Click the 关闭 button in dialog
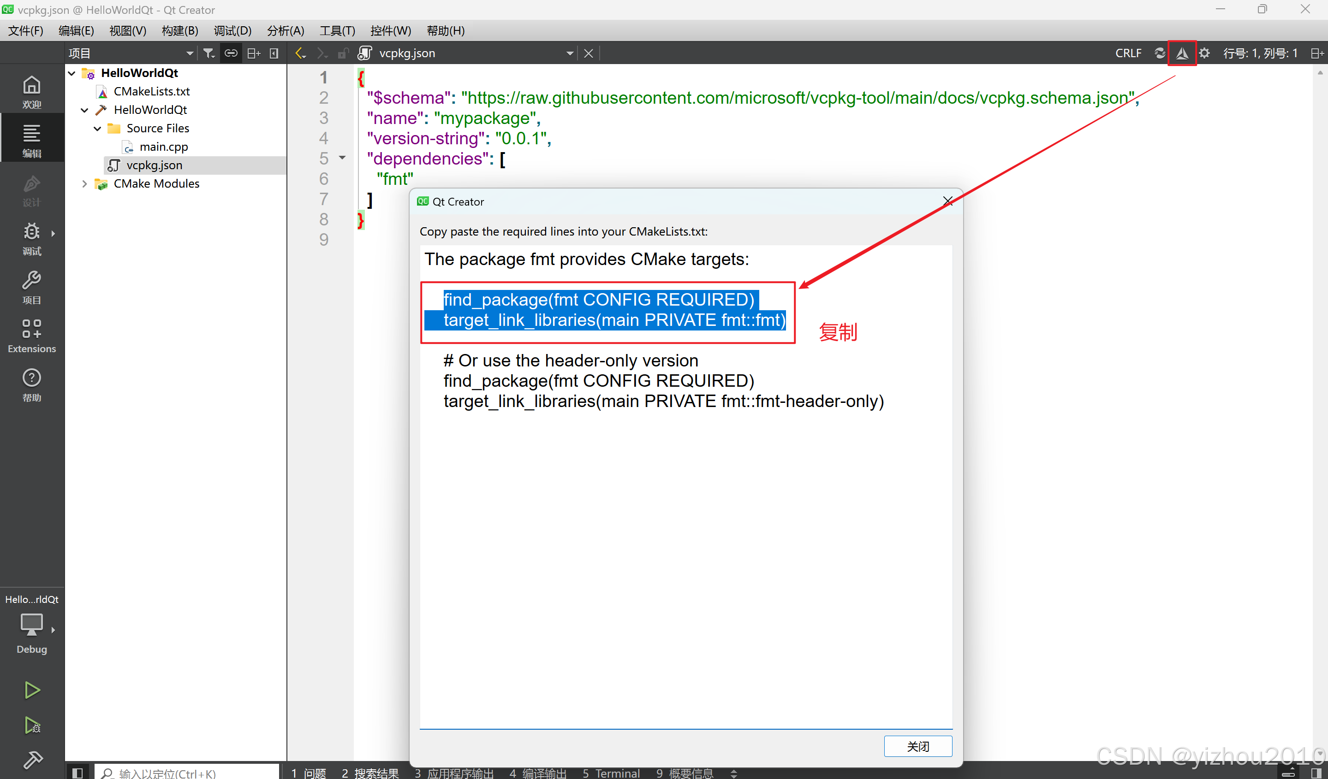The width and height of the screenshot is (1328, 779). pos(917,746)
